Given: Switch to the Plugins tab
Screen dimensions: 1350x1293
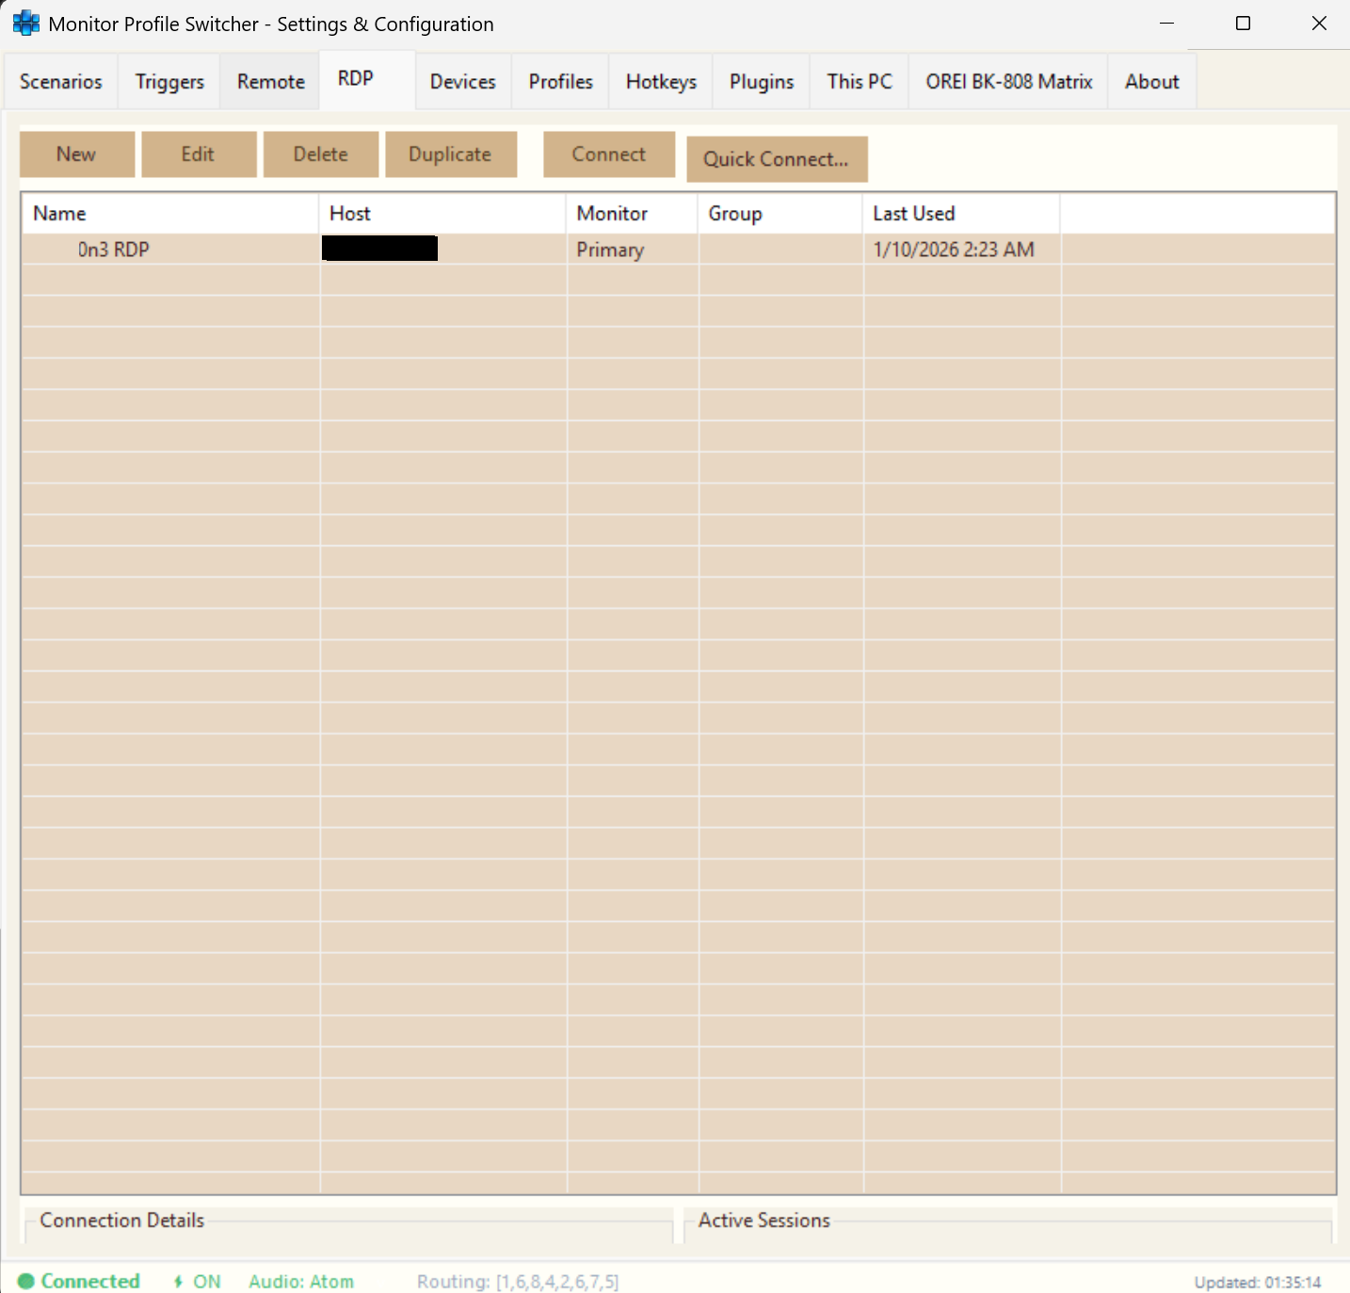Looking at the screenshot, I should click(x=761, y=81).
